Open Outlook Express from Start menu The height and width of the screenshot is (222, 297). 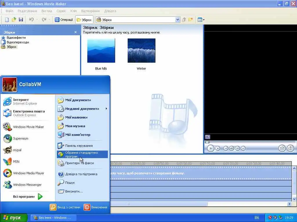(x=28, y=113)
